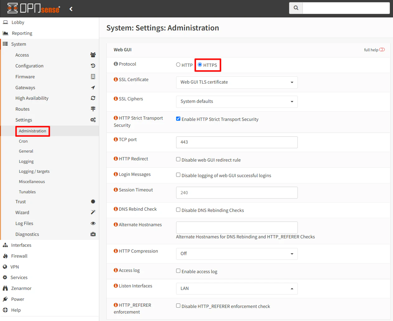
Task: Check Disable web GUI redirect rule
Action: click(x=178, y=159)
